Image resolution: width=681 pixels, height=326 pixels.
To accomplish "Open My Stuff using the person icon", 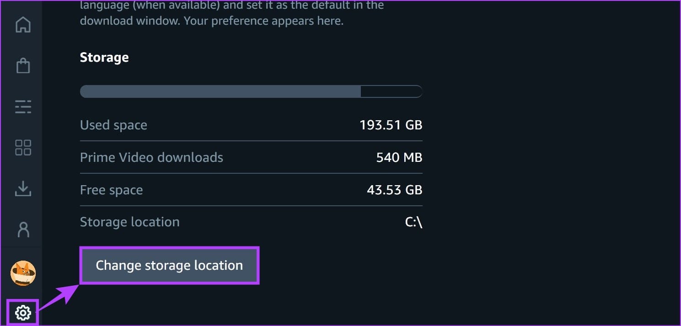I will point(22,230).
